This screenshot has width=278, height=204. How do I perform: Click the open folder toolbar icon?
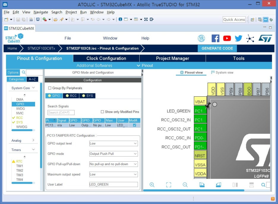(56, 20)
